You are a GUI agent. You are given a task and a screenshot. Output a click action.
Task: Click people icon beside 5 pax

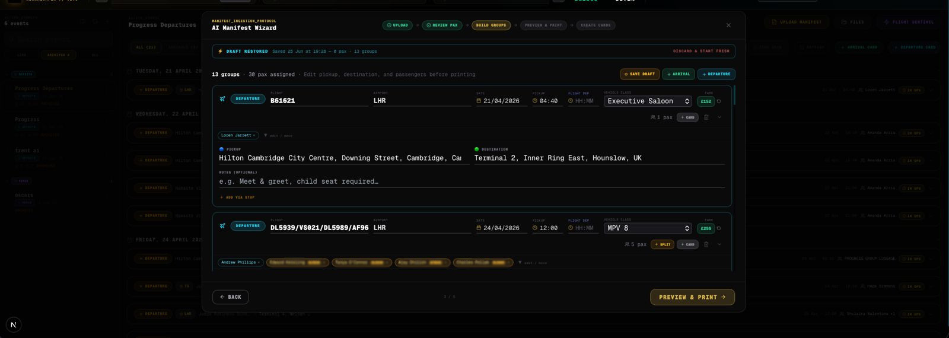pos(627,244)
